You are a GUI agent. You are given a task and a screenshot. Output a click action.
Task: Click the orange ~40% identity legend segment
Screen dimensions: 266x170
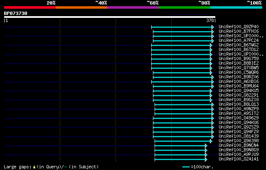[x=81, y=7]
